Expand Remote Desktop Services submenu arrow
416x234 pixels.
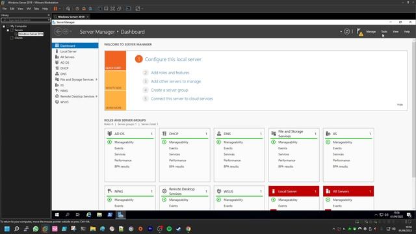click(x=96, y=96)
